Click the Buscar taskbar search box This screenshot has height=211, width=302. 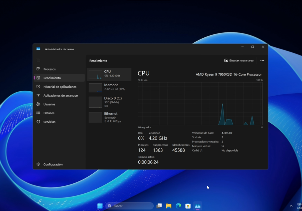[x=130, y=206]
